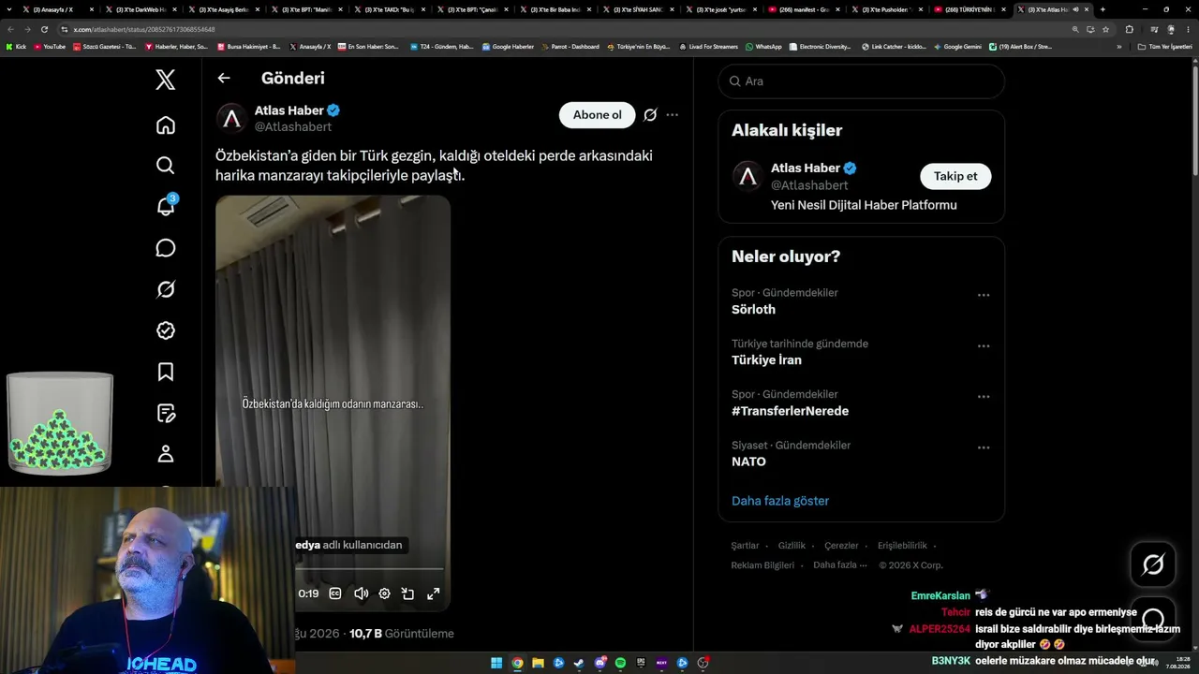Viewport: 1199px width, 674px height.
Task: Open the Google Gemini bookmark
Action: click(x=959, y=46)
